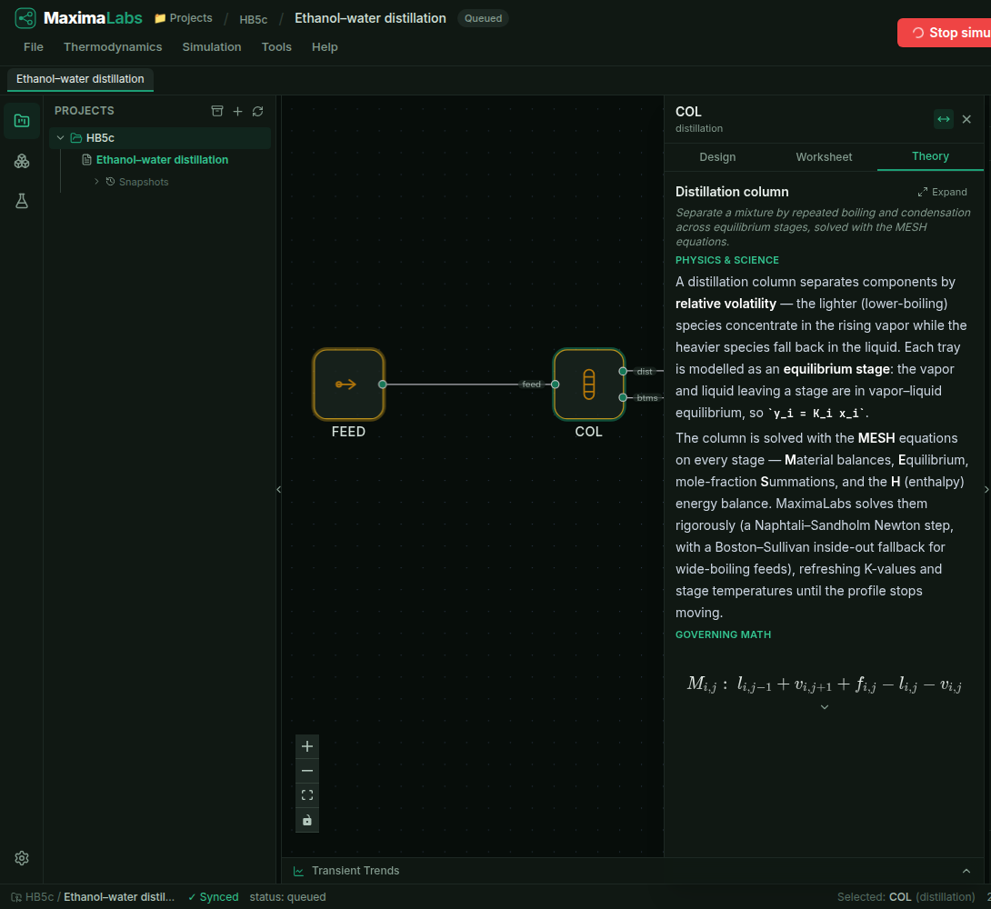The image size is (991, 909).
Task: Open the Thermodynamics menu
Action: (113, 46)
